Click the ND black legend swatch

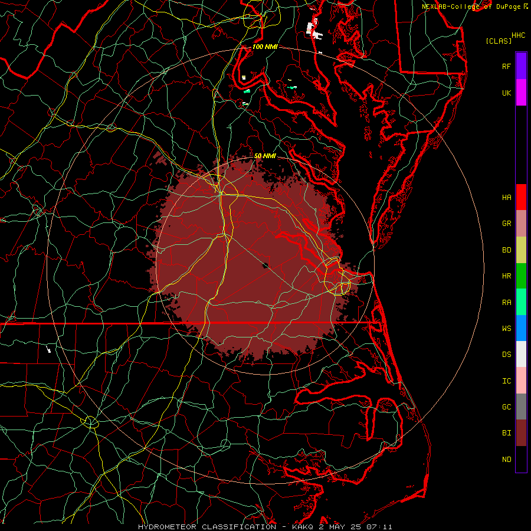point(521,459)
